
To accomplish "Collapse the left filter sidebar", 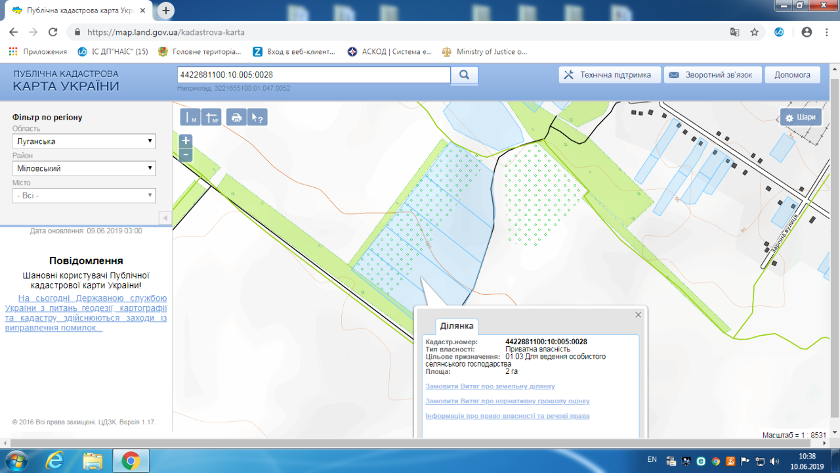I will click(x=165, y=217).
